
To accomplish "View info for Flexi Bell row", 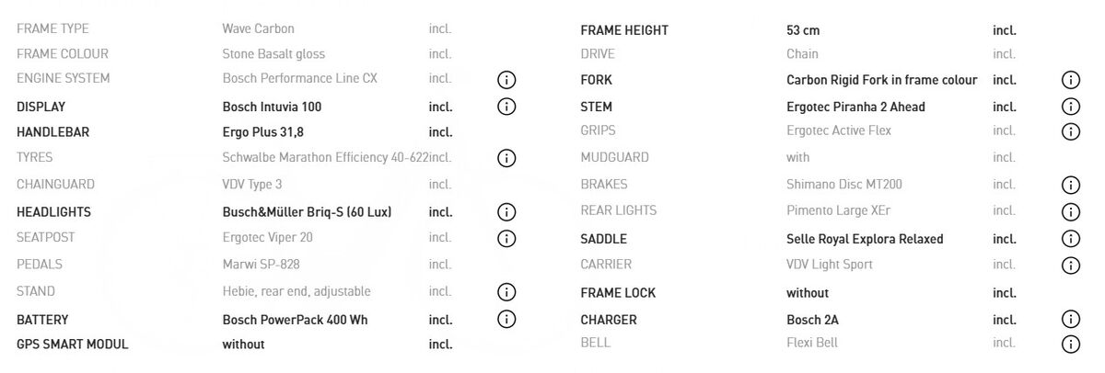I will (1071, 345).
